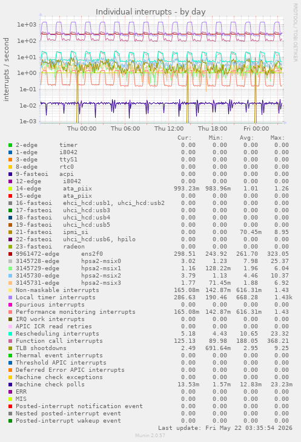301x442 pixels.
Task: Click the green 2-edge timer color swatch
Action: (10, 145)
